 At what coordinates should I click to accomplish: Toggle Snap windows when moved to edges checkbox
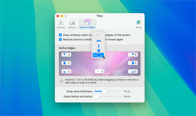60,35
